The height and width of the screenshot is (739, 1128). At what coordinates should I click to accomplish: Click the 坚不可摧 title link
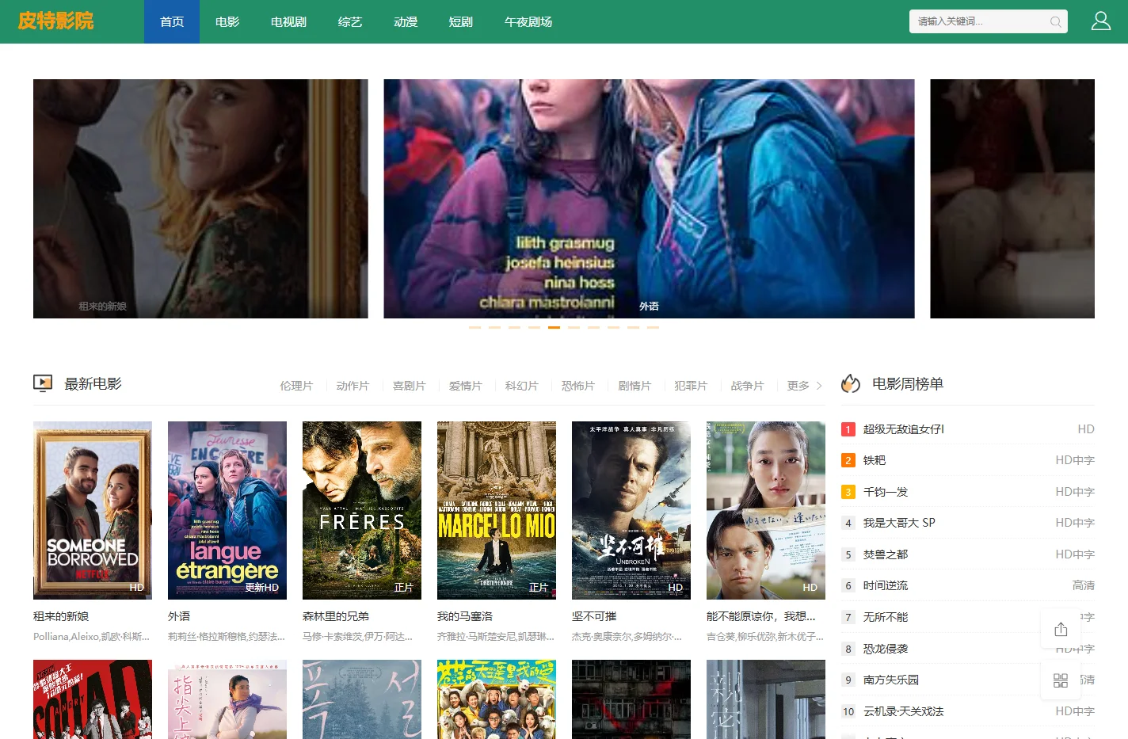(594, 616)
